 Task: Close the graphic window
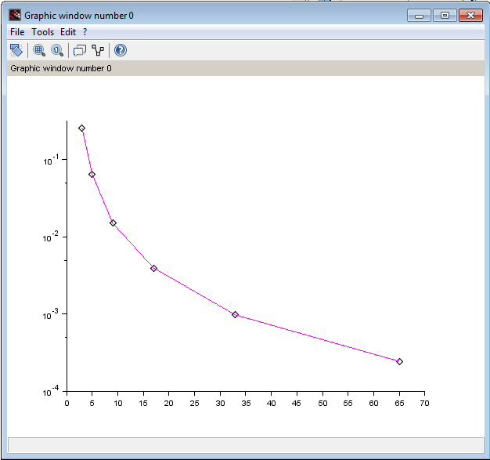point(470,16)
